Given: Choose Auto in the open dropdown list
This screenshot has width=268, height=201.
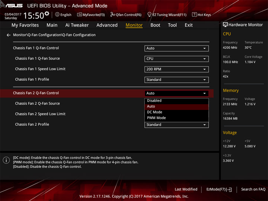Looking at the screenshot, I should click(x=176, y=106).
